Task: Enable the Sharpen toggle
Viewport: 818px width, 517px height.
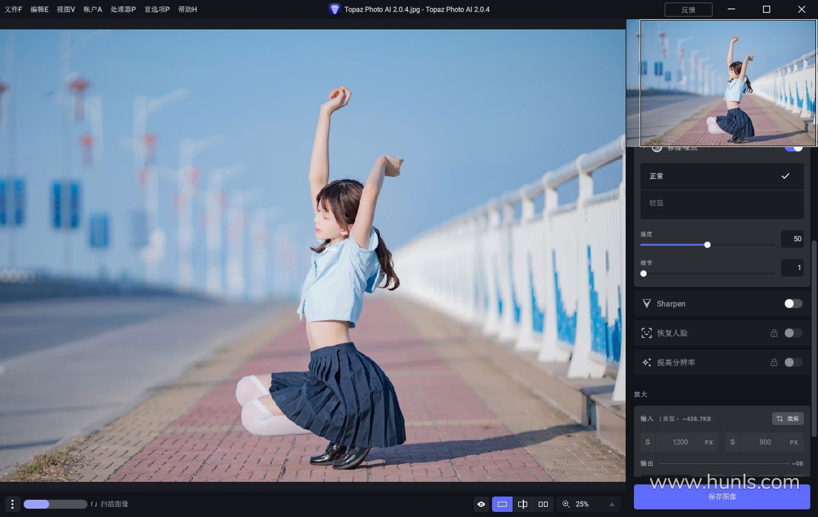Action: [793, 304]
